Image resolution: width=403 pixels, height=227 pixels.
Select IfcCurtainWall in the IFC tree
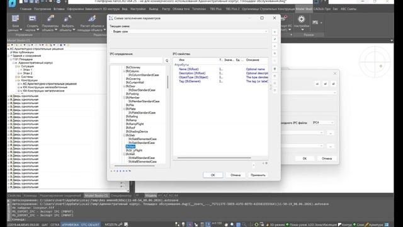coord(135,83)
